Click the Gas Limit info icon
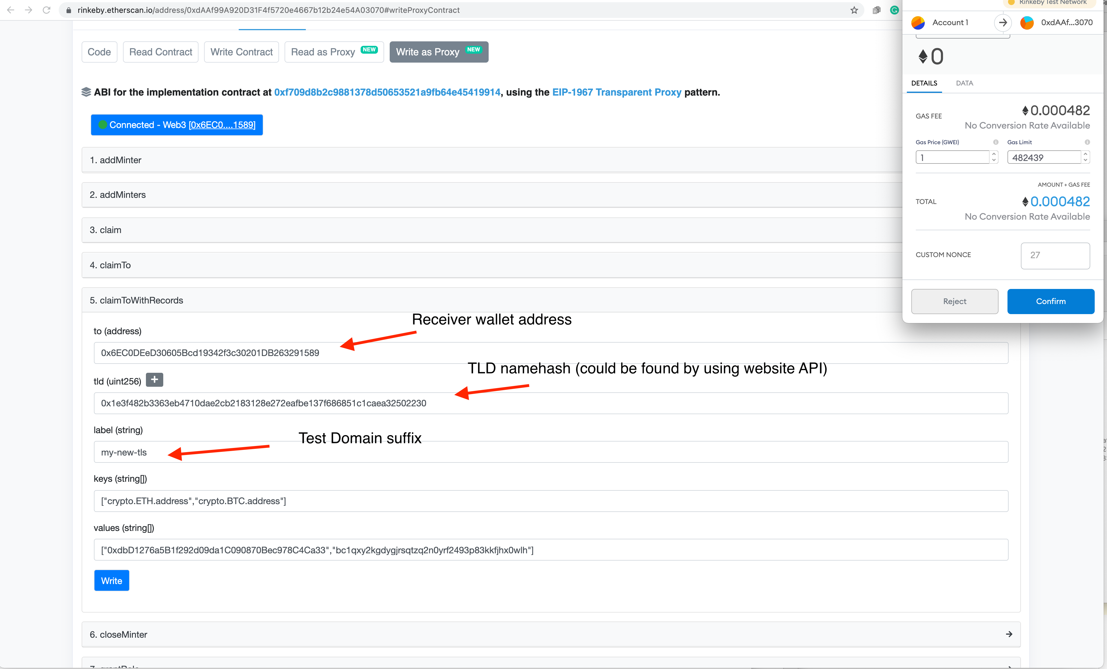 pos(1087,142)
